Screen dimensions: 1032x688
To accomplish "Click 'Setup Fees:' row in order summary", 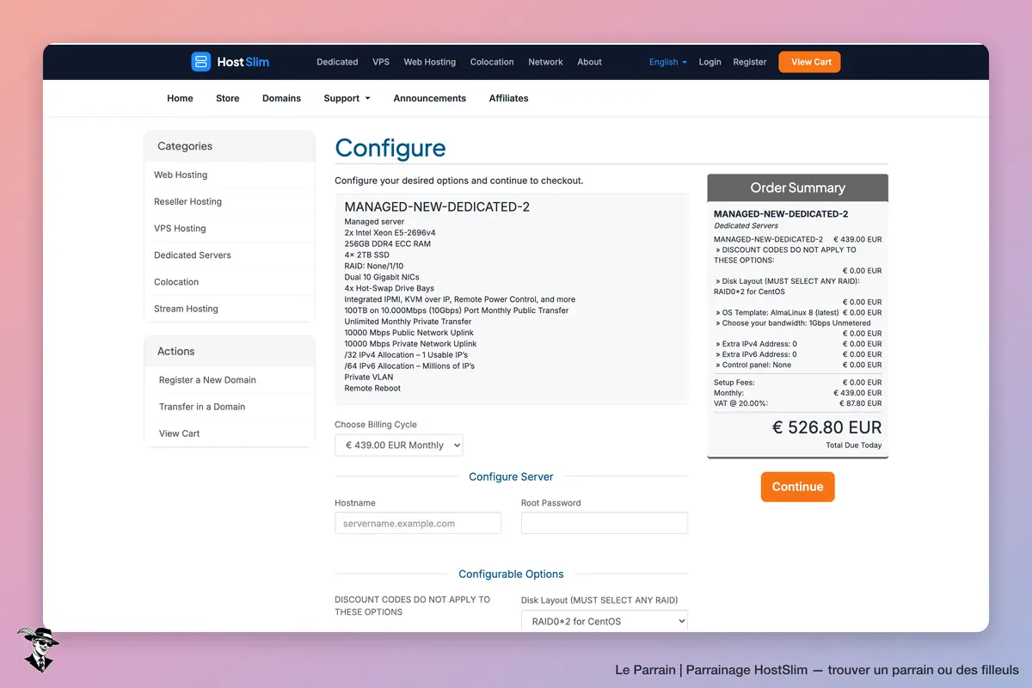I will tap(797, 383).
